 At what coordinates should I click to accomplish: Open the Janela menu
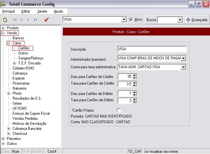point(42,11)
